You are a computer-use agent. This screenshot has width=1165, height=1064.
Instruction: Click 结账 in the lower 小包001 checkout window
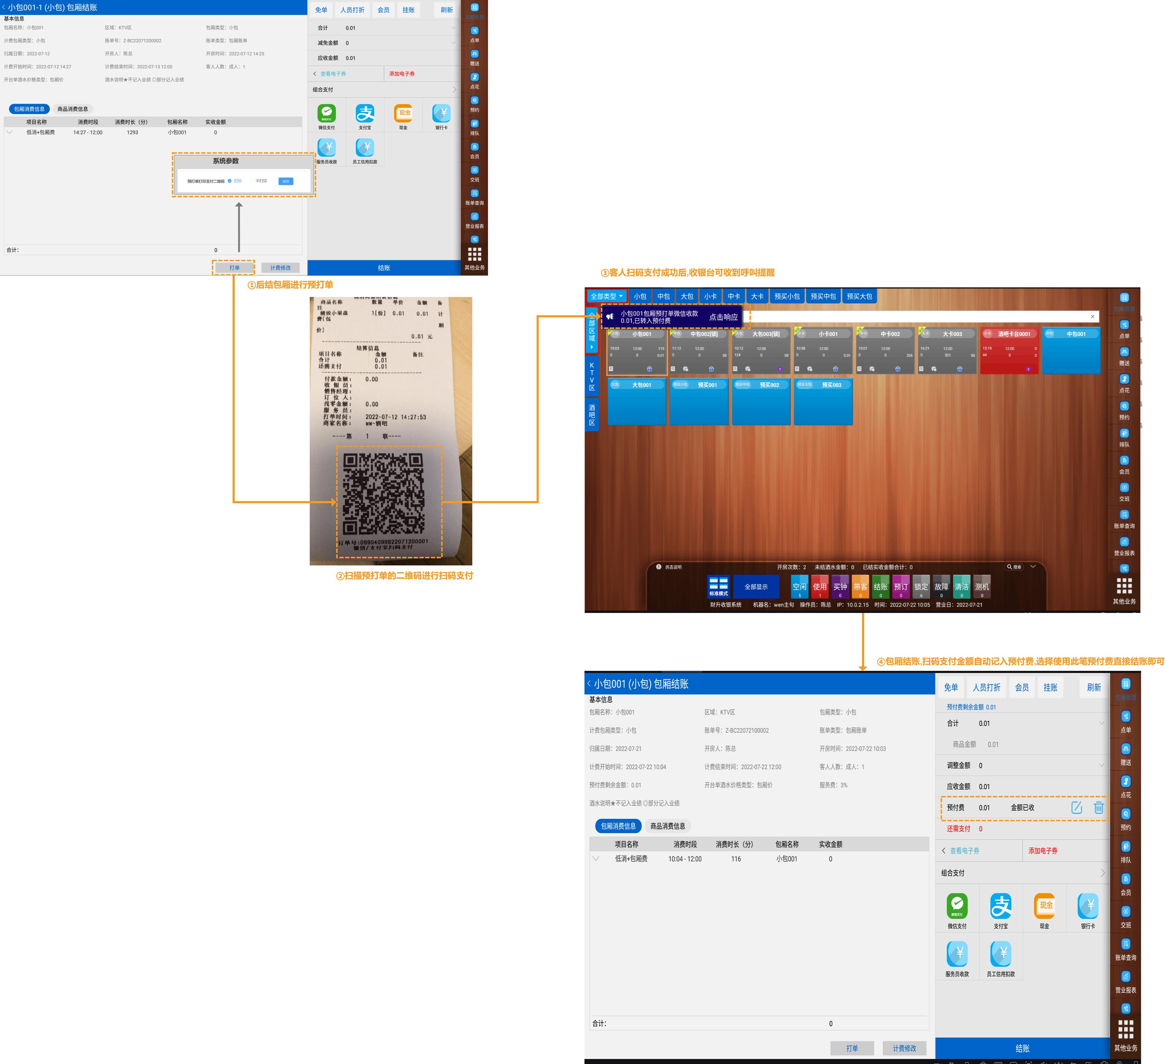(x=1022, y=1048)
